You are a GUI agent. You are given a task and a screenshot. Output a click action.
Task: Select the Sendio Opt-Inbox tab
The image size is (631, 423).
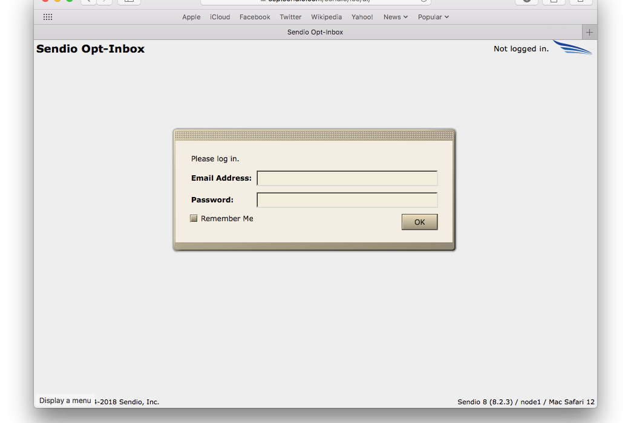click(315, 32)
